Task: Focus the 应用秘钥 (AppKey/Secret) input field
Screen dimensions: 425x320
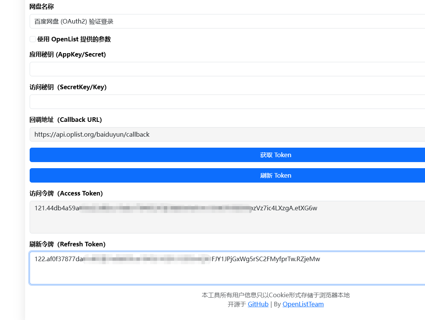Action: (x=227, y=69)
